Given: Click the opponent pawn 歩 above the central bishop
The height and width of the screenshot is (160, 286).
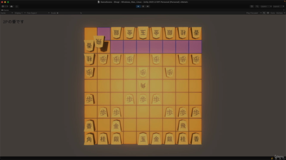Looking at the screenshot, I should pos(143,72).
